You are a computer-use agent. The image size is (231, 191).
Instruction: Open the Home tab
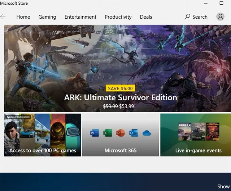tap(23, 17)
